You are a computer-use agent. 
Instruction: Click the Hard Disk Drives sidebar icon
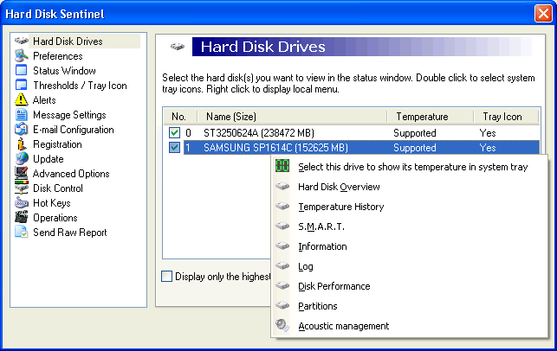click(22, 41)
